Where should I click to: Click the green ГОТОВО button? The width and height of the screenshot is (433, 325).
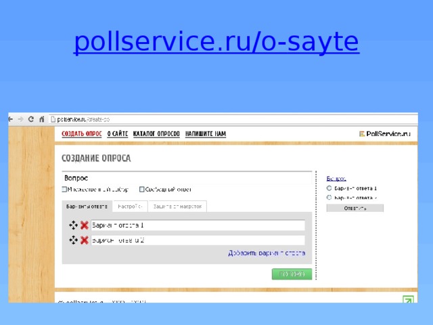tap(292, 274)
